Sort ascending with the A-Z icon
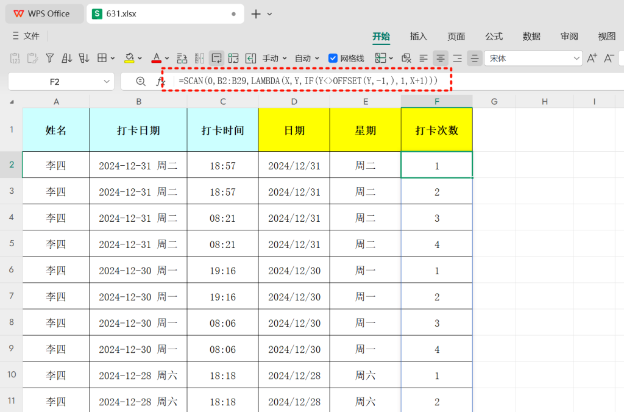624x412 pixels. click(67, 59)
